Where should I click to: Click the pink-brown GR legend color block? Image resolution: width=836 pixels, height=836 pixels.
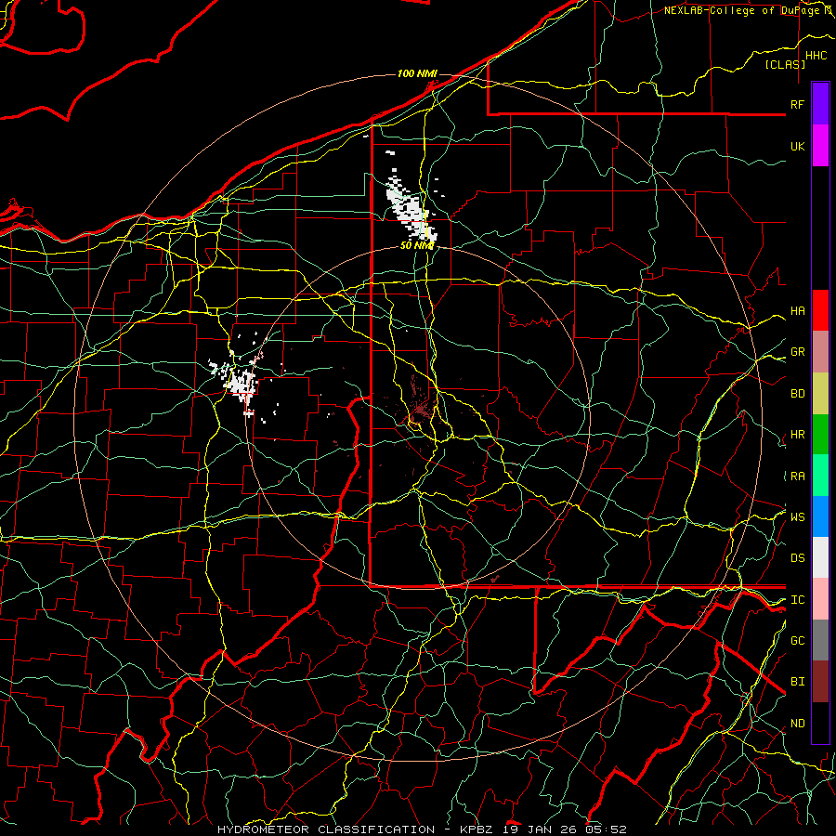pos(820,352)
